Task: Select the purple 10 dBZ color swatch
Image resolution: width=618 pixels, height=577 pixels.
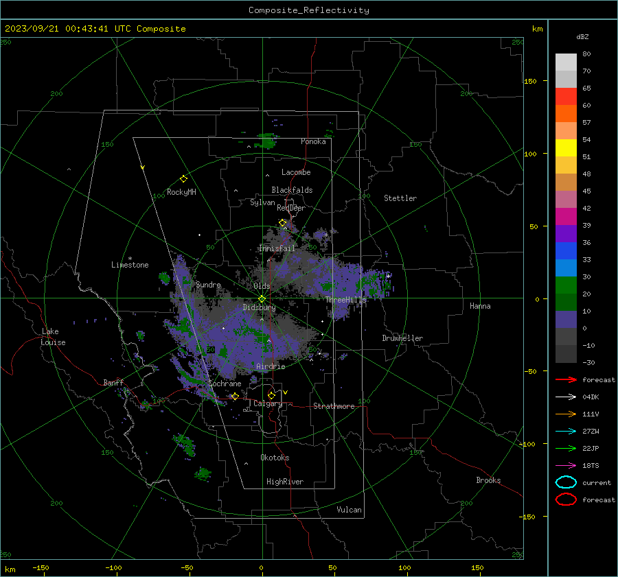Action: coord(566,319)
